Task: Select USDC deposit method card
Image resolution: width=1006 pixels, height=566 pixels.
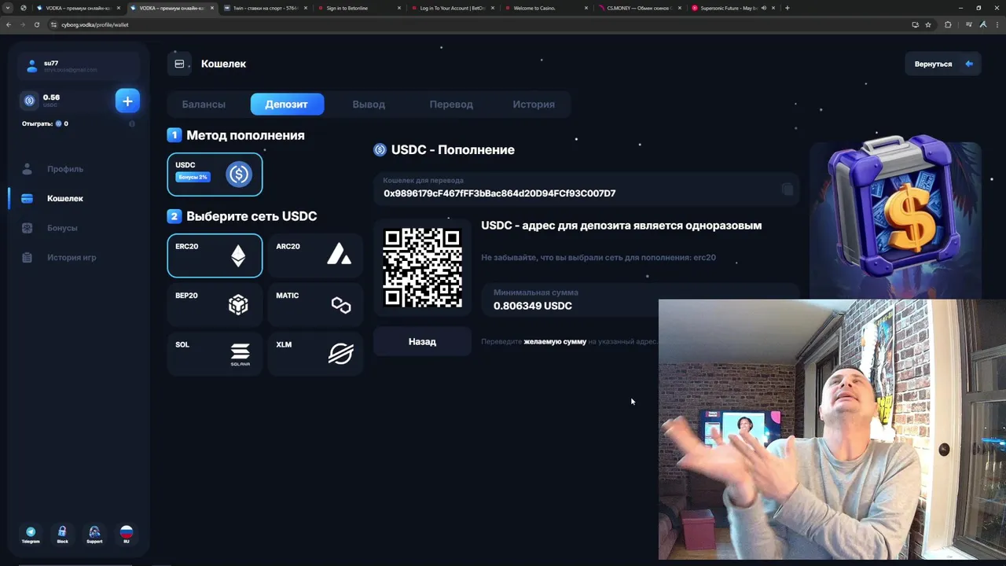Action: (x=215, y=174)
